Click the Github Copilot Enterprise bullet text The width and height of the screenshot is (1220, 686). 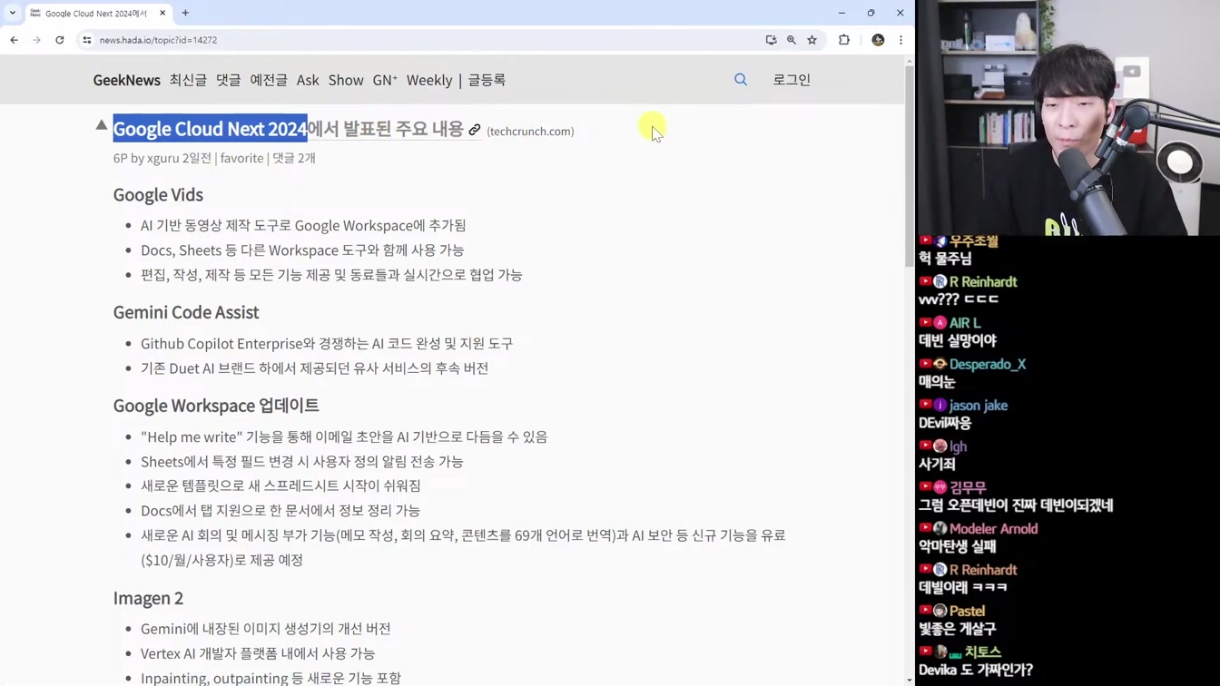tap(327, 343)
